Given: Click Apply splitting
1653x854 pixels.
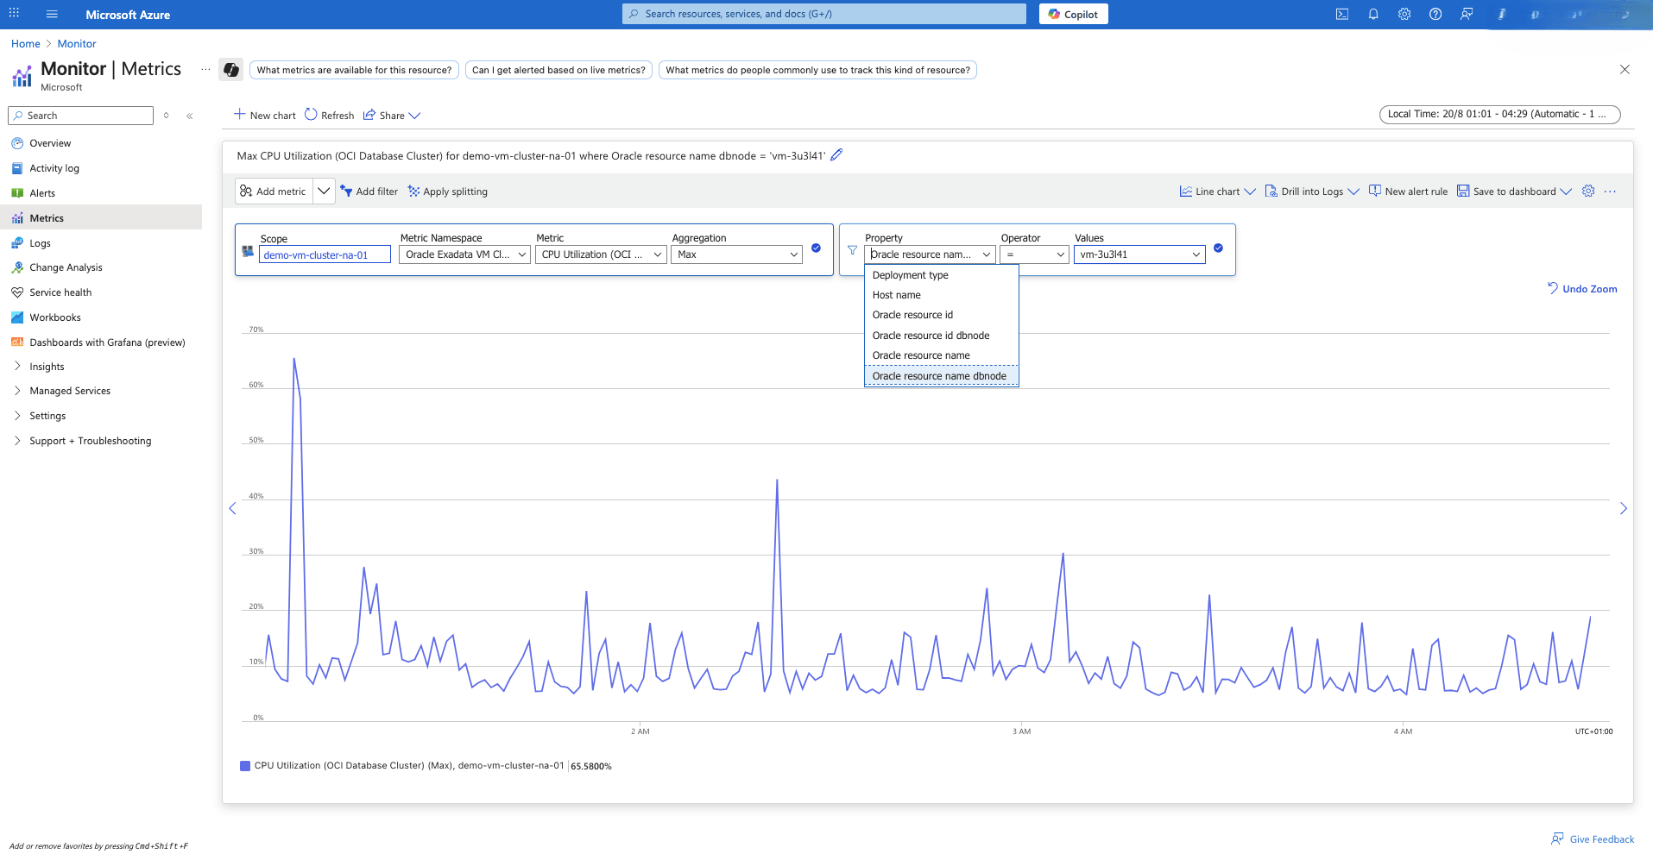Looking at the screenshot, I should (x=448, y=192).
